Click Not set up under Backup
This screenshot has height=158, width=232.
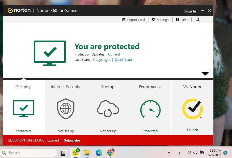coord(108,131)
